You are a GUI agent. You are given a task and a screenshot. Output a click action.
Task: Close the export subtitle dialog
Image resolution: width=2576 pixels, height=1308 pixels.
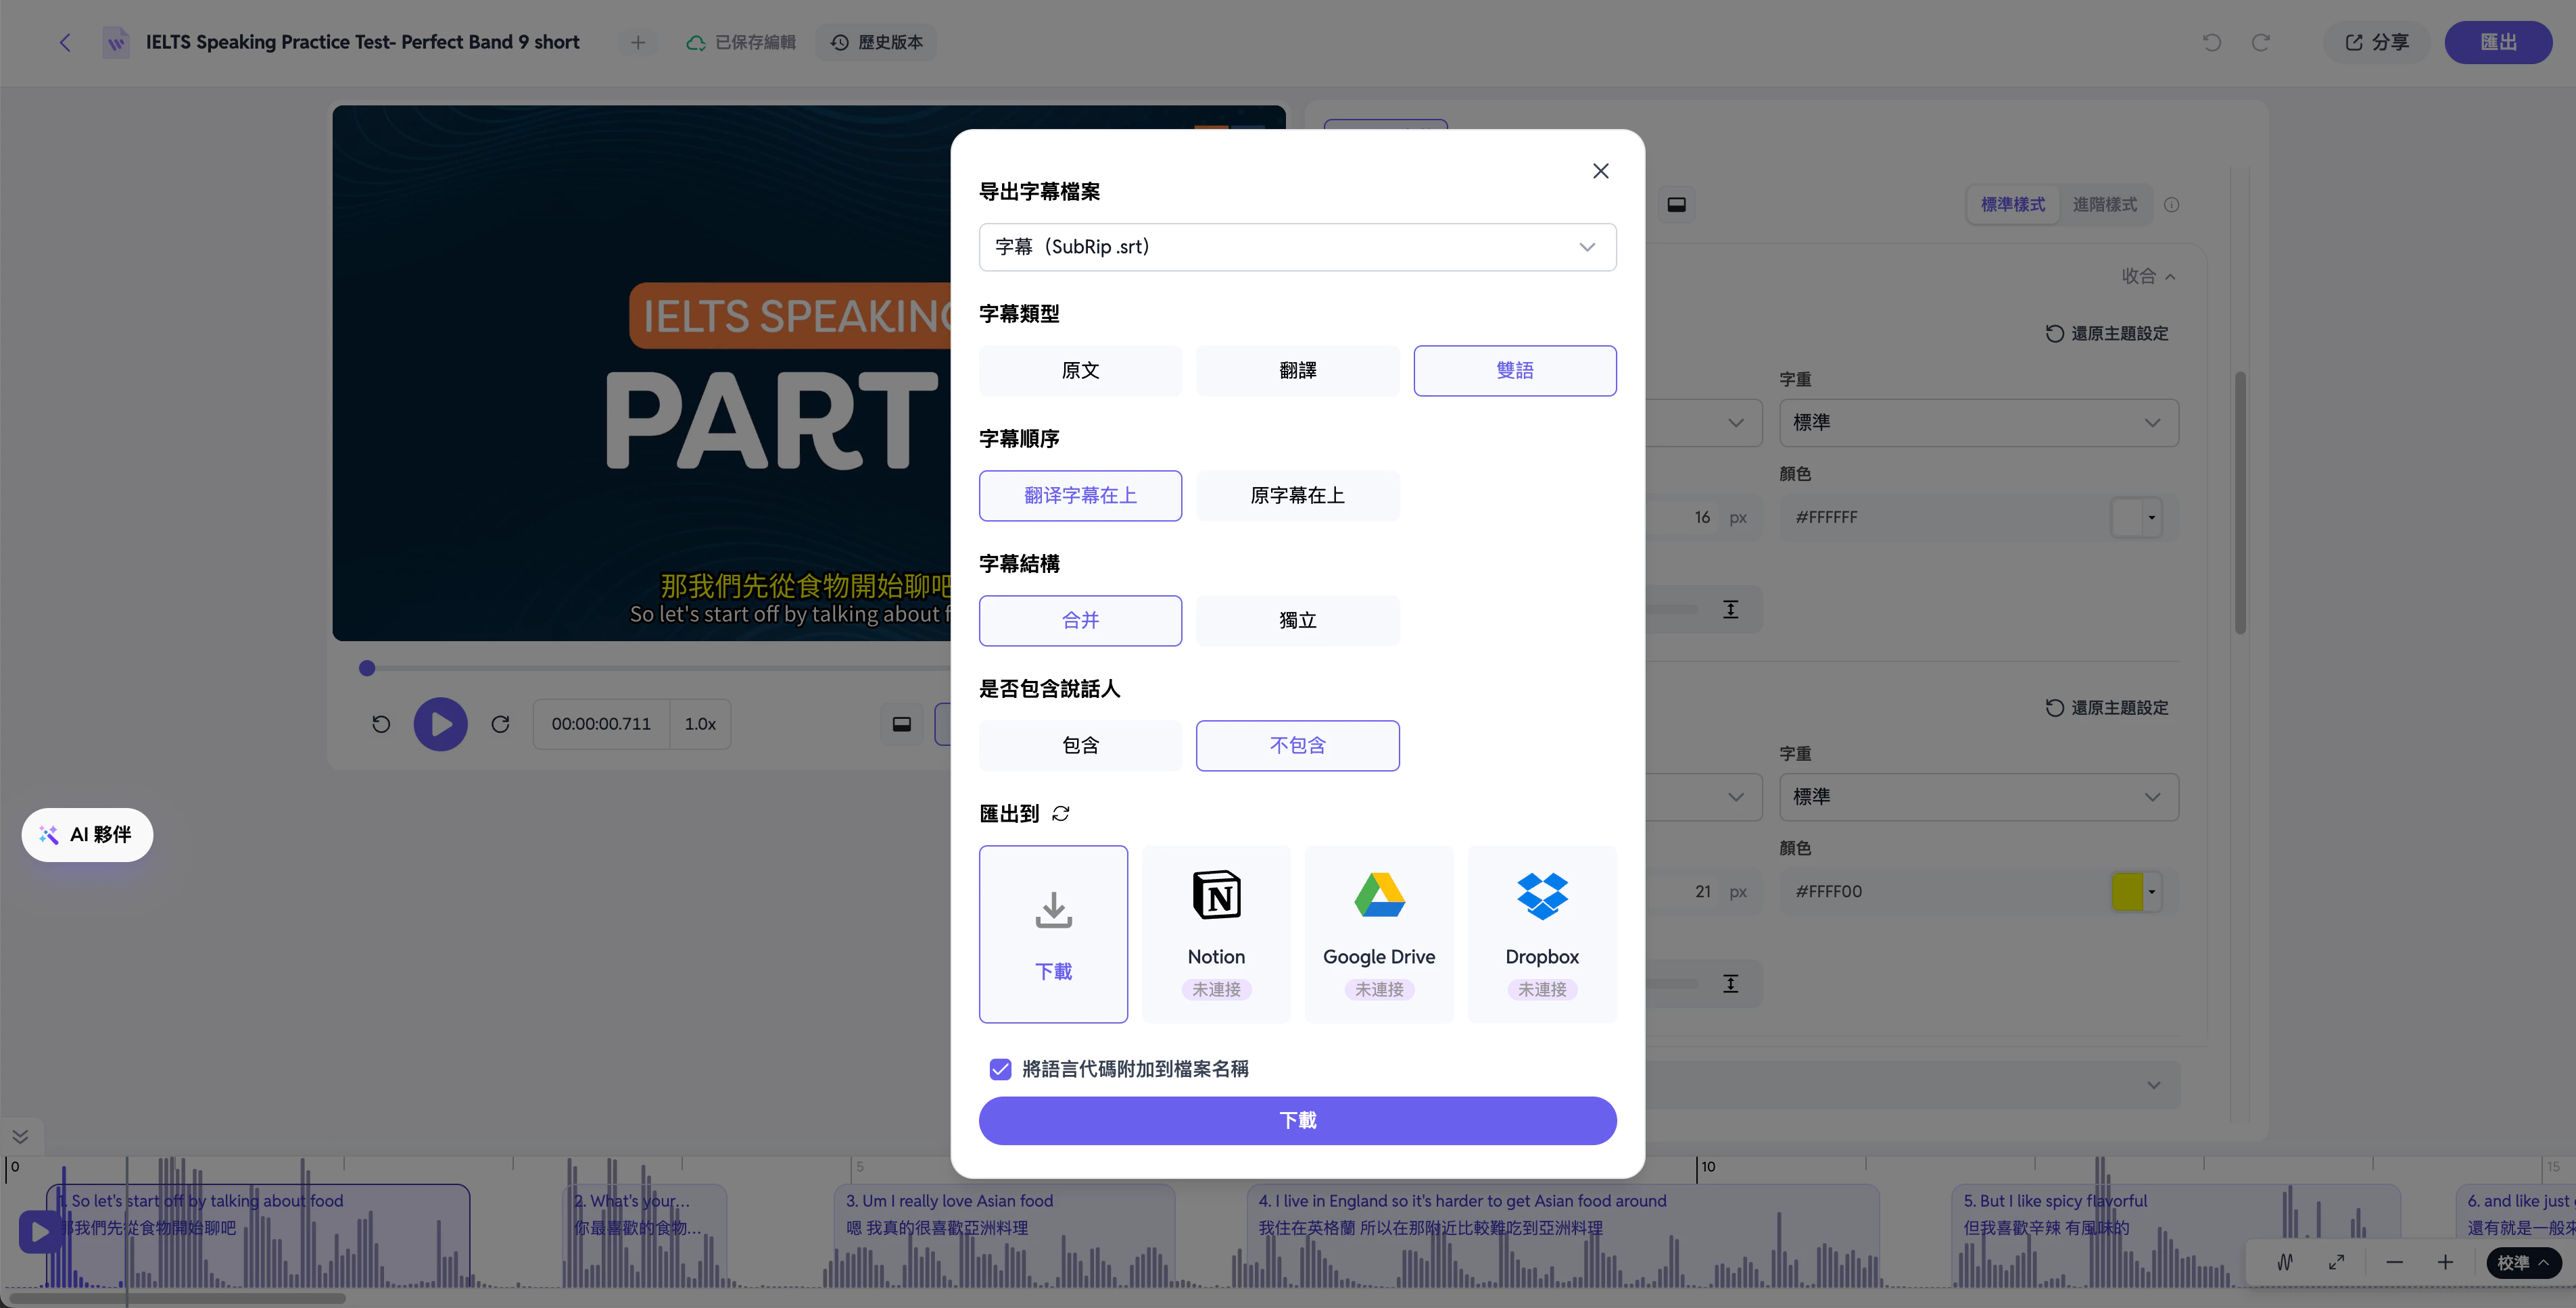[1600, 171]
